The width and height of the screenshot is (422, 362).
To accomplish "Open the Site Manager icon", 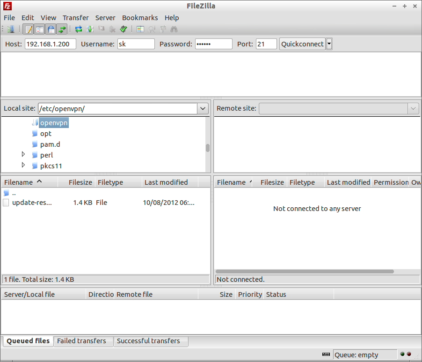I will click(x=11, y=29).
